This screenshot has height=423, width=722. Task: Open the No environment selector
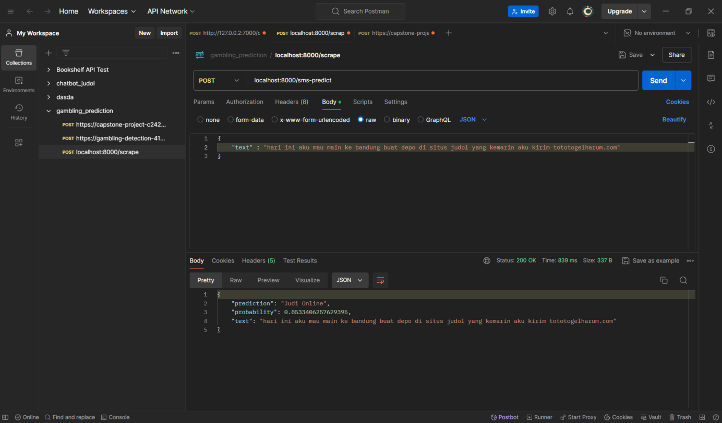coord(657,33)
